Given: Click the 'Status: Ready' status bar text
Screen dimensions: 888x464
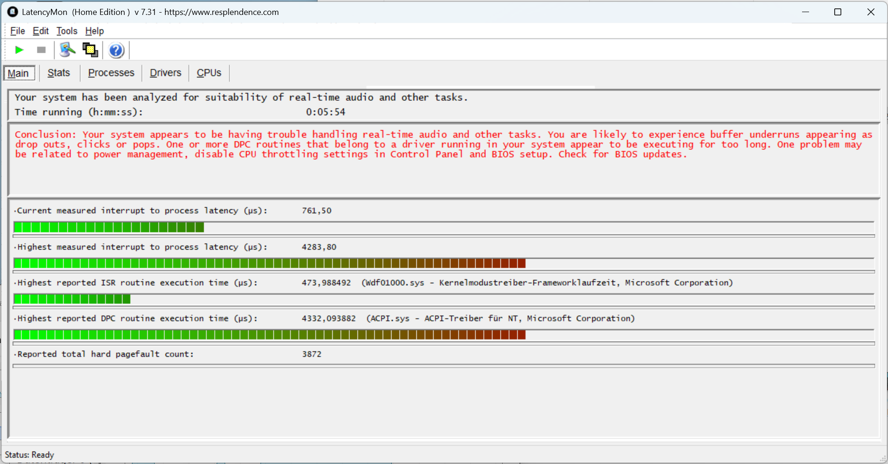Looking at the screenshot, I should click(x=29, y=455).
